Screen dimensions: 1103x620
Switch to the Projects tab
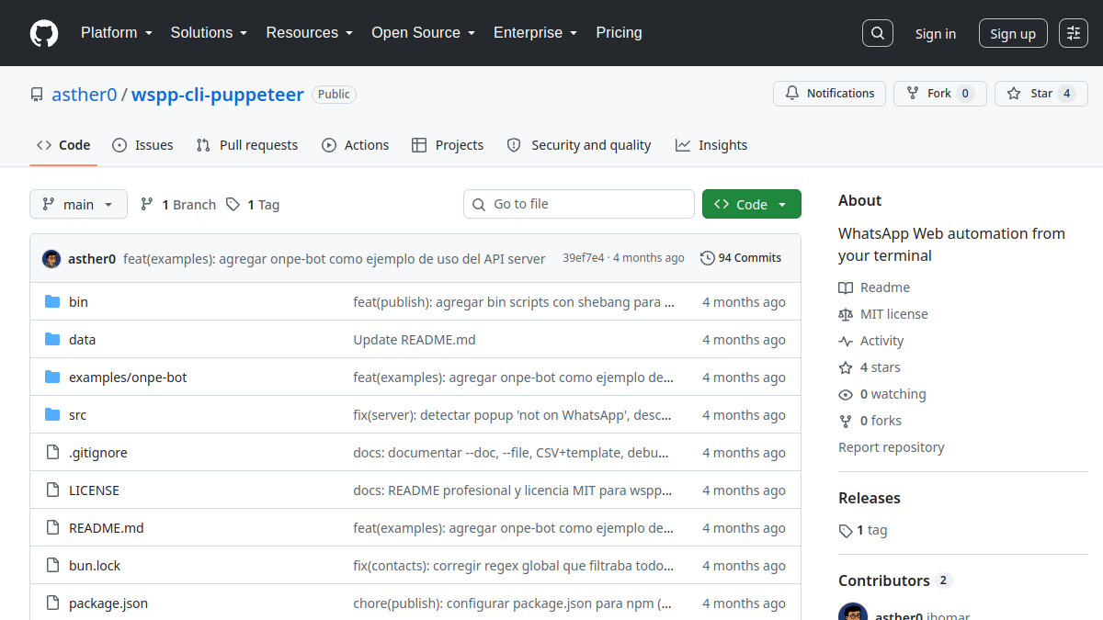click(448, 145)
